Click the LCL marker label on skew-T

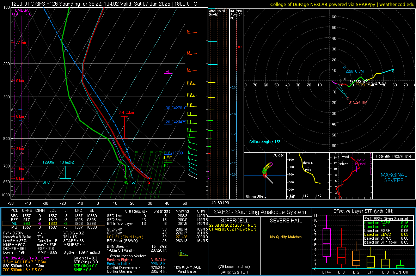(168, 165)
